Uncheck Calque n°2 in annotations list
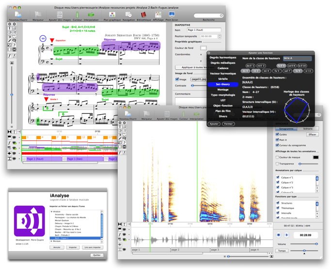Viewport: 332px width, 270px height. click(278, 182)
